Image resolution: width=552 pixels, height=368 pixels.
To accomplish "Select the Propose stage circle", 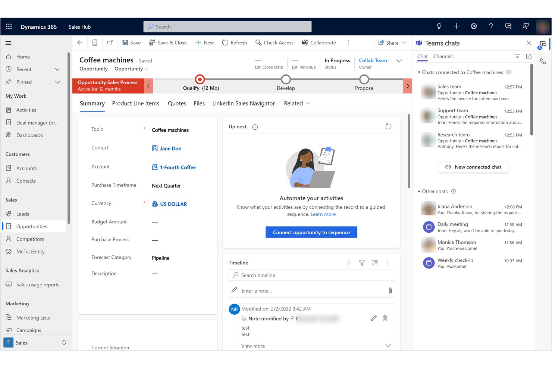I will click(x=364, y=79).
